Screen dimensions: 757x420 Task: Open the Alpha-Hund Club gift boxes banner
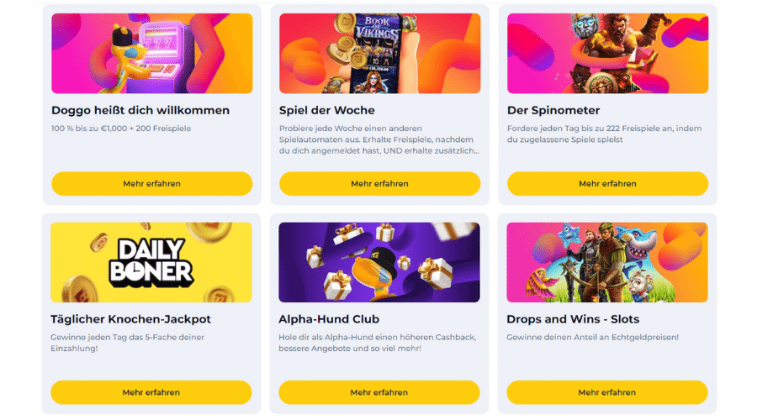pos(379,262)
